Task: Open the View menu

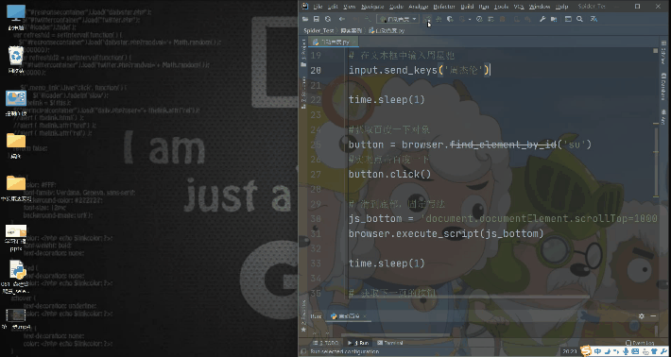Action: click(349, 7)
